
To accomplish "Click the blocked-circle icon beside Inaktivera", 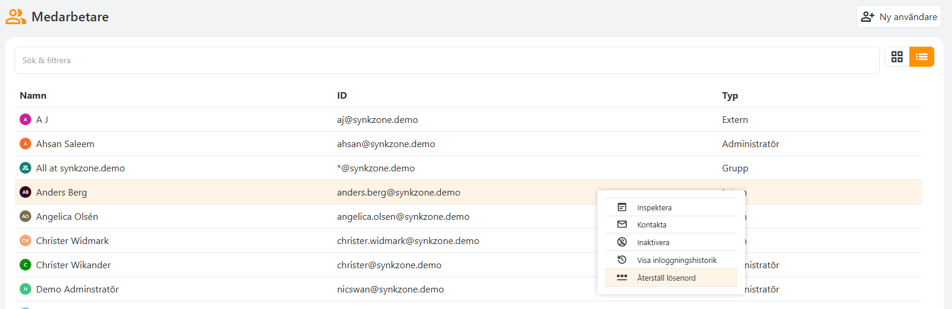I will point(622,242).
